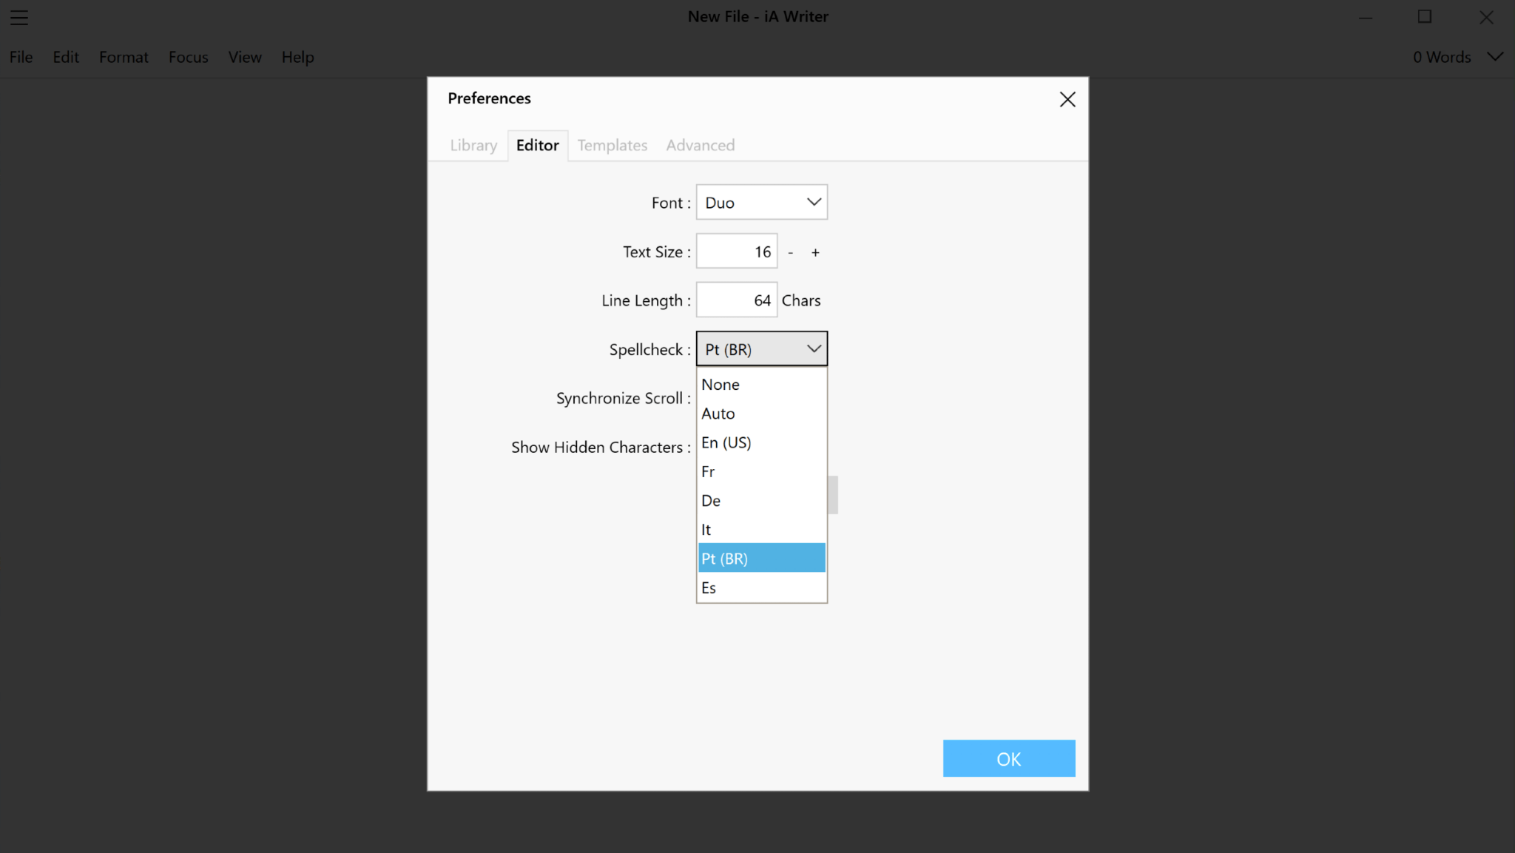
Task: Choose Auto spellcheck option
Action: tap(761, 413)
